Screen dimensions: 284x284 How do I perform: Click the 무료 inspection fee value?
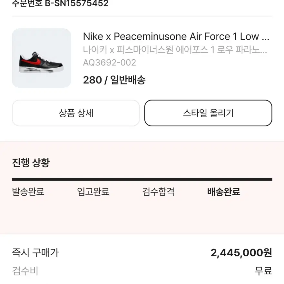263,271
